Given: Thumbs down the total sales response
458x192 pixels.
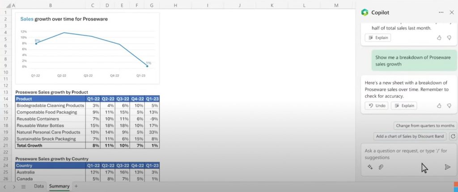Looking at the screenshot, I should click(x=449, y=38).
